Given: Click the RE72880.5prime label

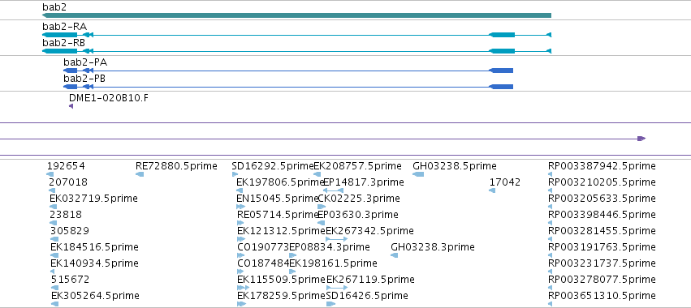Looking at the screenshot, I should click(x=176, y=166).
